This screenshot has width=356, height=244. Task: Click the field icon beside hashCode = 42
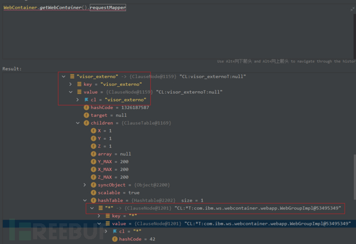coord(115,239)
